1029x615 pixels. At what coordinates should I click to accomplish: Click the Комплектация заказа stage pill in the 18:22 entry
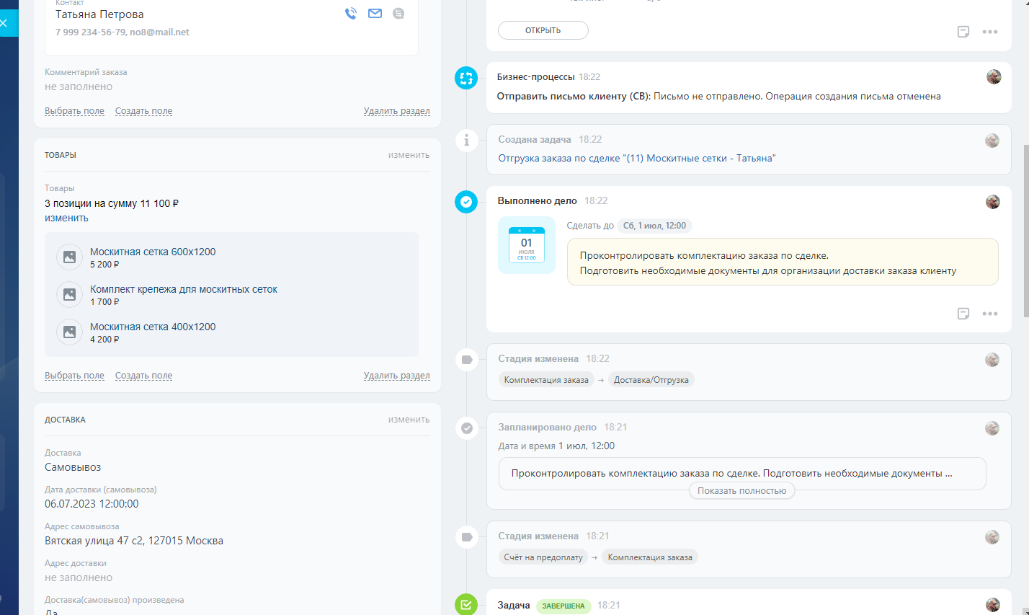tap(546, 380)
